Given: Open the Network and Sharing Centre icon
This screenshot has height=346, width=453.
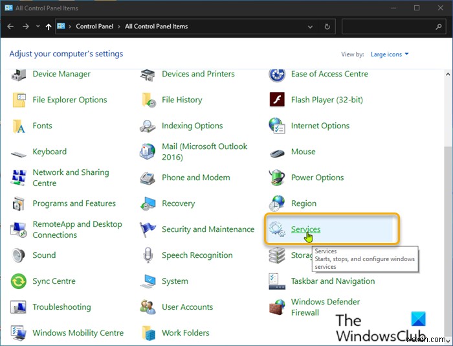Looking at the screenshot, I should pos(19,178).
